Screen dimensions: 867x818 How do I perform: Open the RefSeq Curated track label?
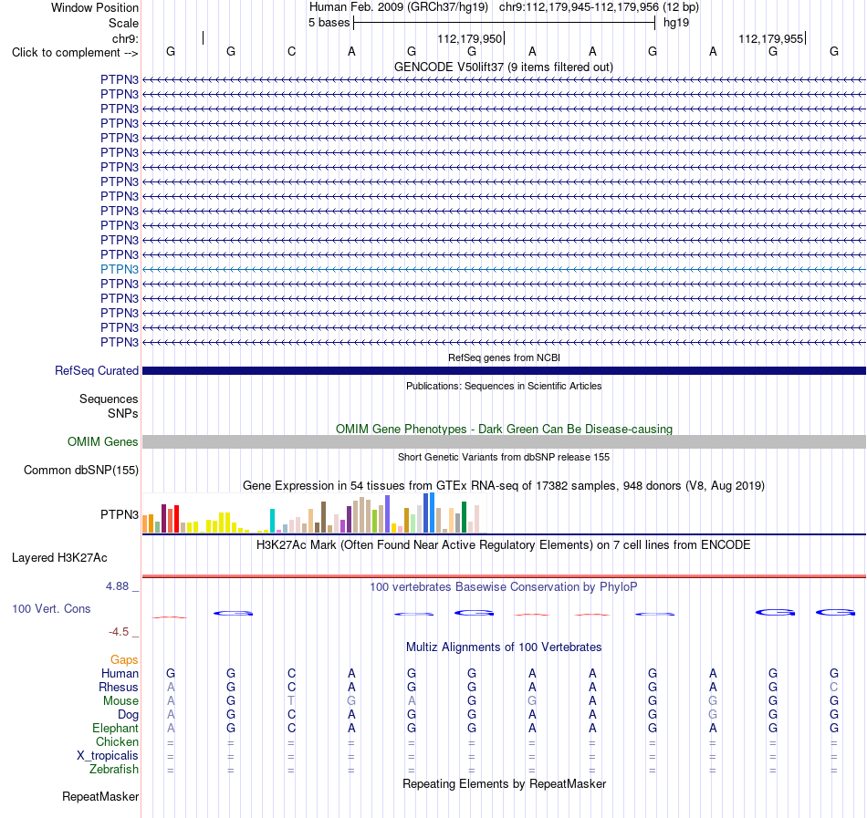pos(97,370)
